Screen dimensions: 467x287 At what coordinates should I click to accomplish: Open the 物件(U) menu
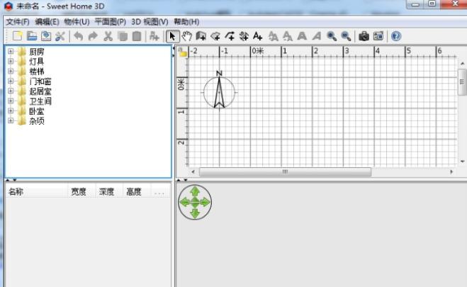[x=77, y=22]
